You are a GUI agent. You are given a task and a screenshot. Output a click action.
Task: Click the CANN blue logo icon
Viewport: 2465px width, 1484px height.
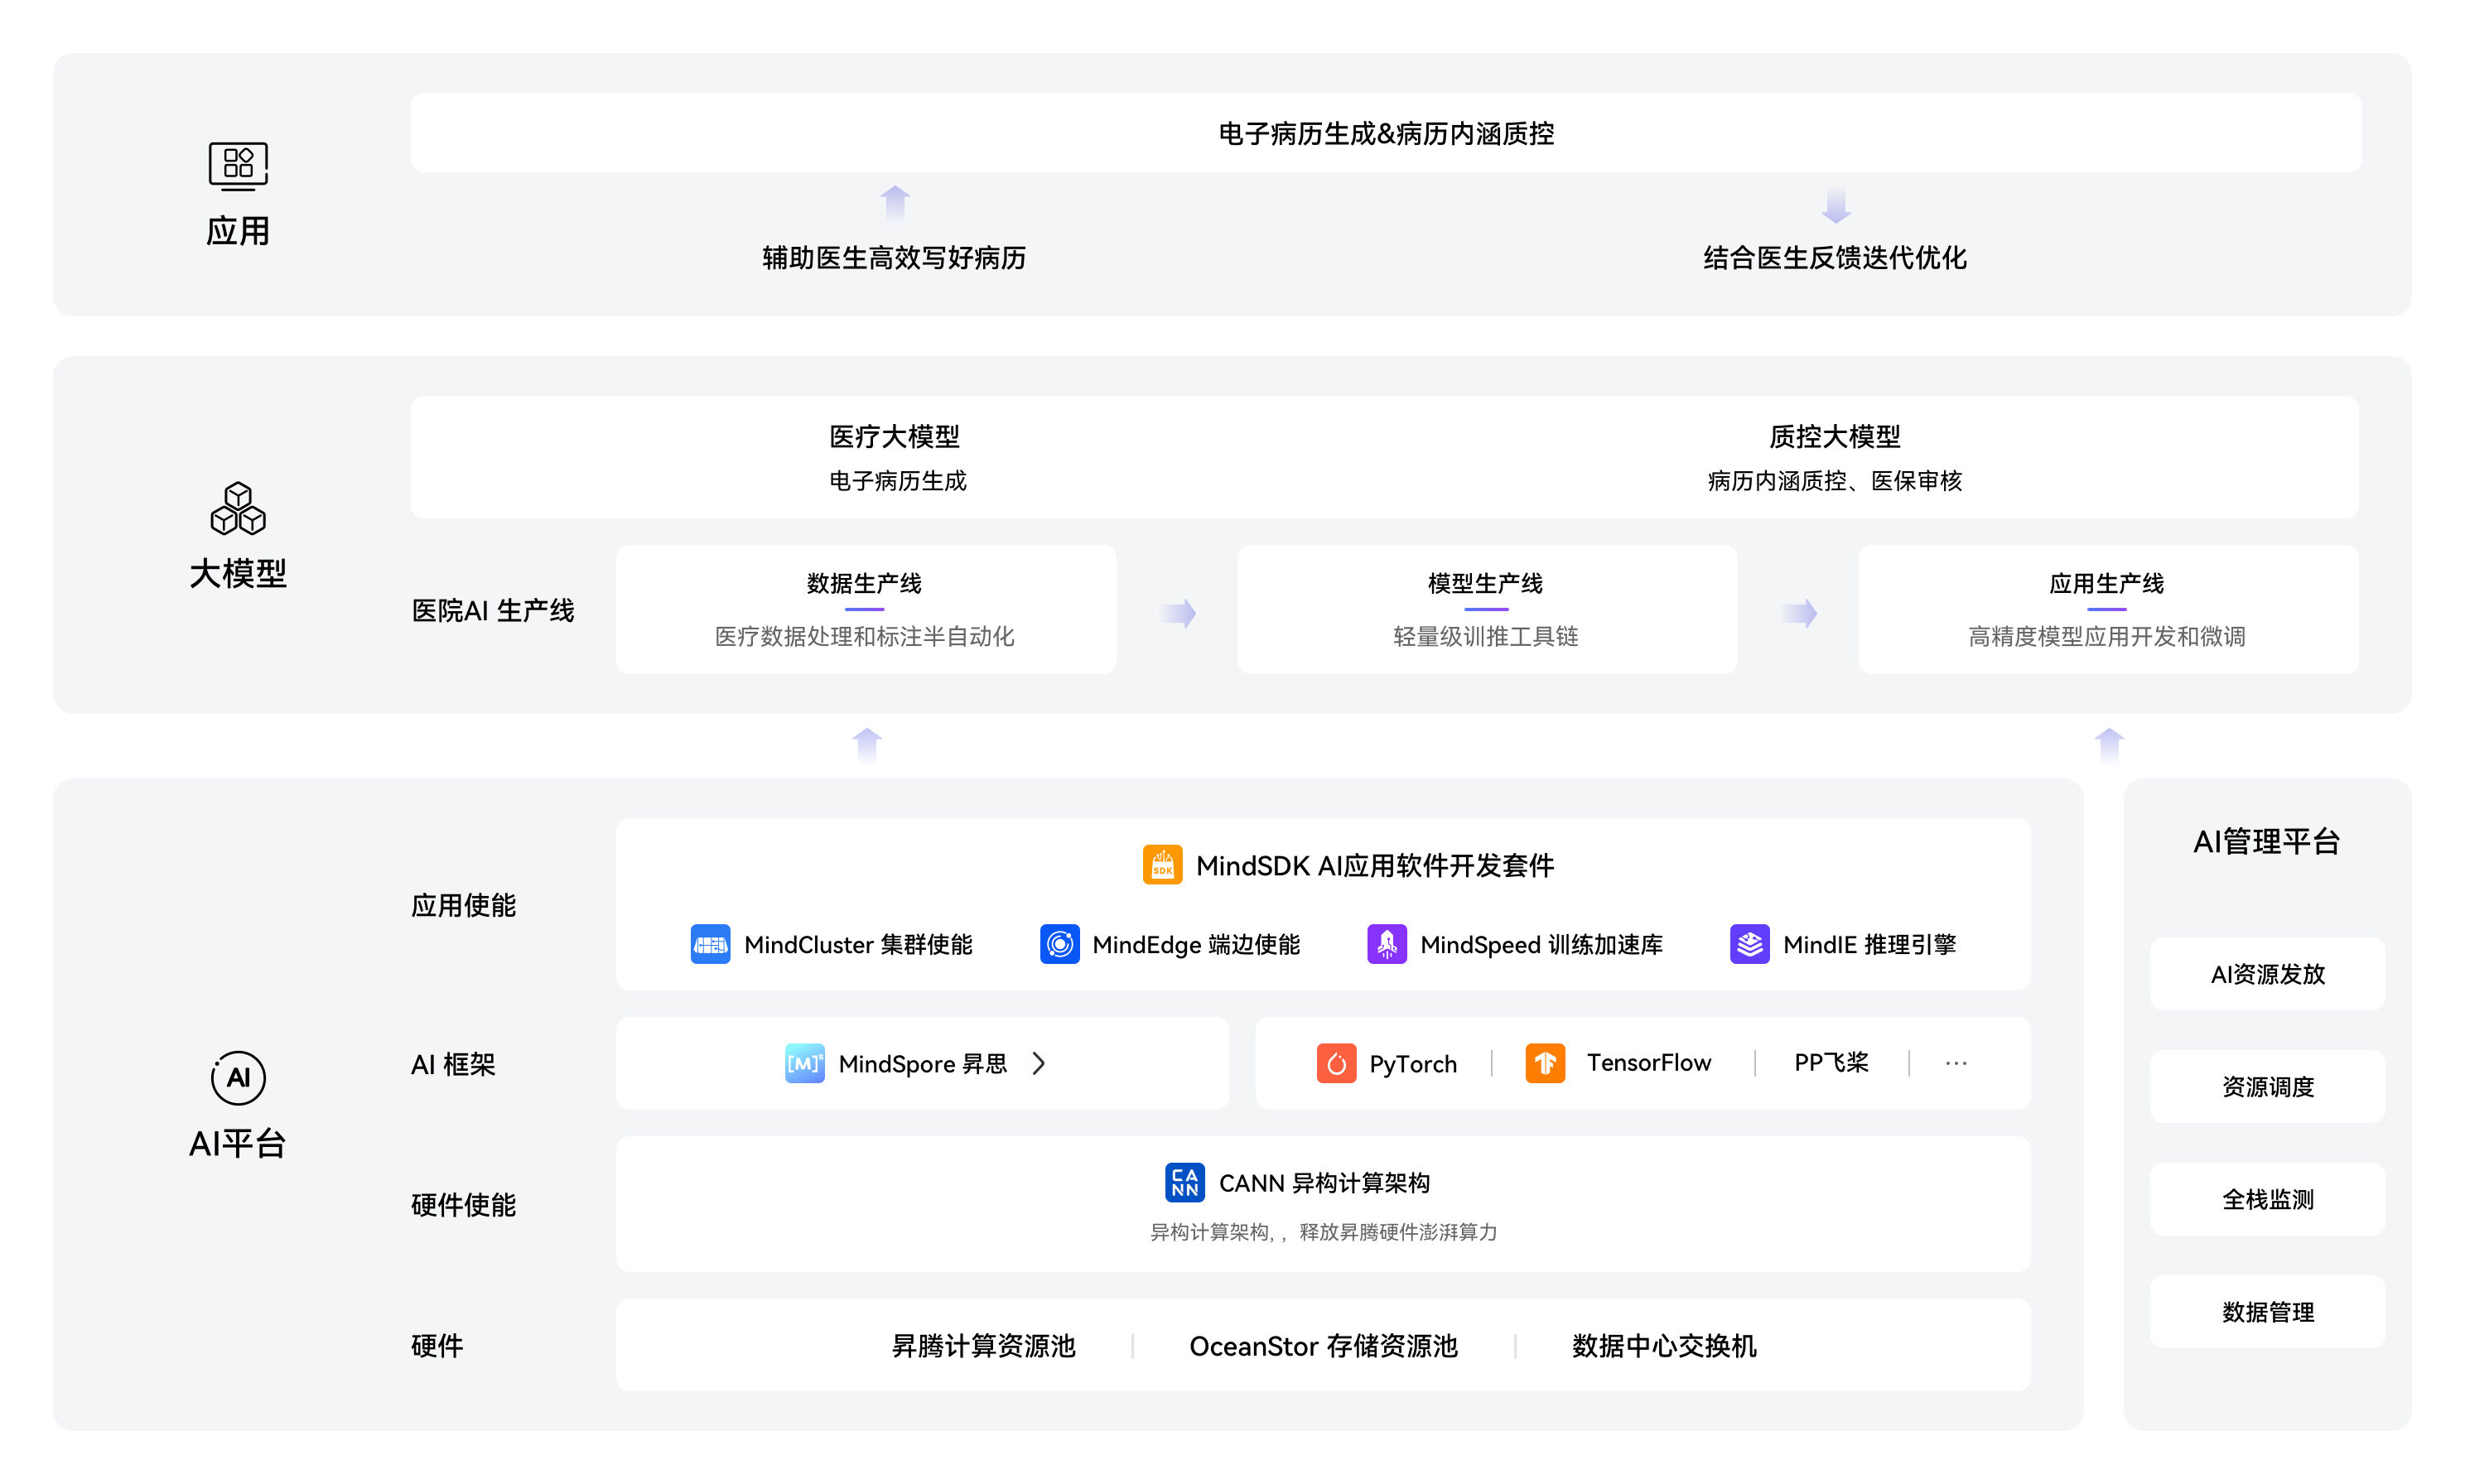[1184, 1182]
